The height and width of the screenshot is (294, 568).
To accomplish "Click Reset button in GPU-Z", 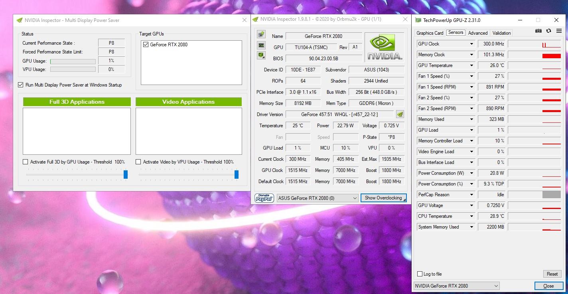I will (x=552, y=274).
